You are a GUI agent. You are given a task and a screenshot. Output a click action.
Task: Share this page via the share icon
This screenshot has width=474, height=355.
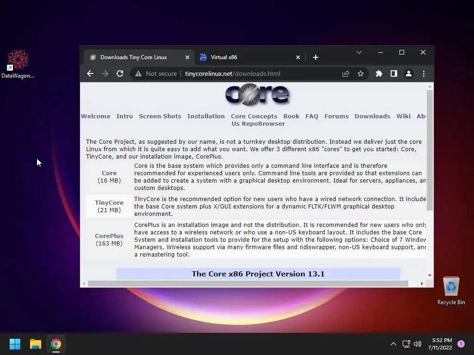(345, 73)
